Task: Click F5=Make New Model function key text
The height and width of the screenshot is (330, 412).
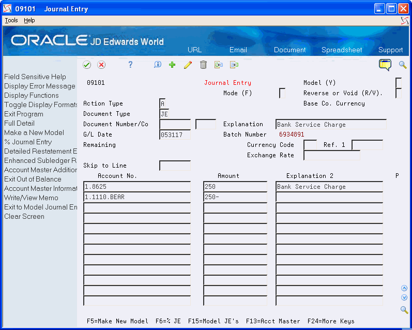Action: 117,321
